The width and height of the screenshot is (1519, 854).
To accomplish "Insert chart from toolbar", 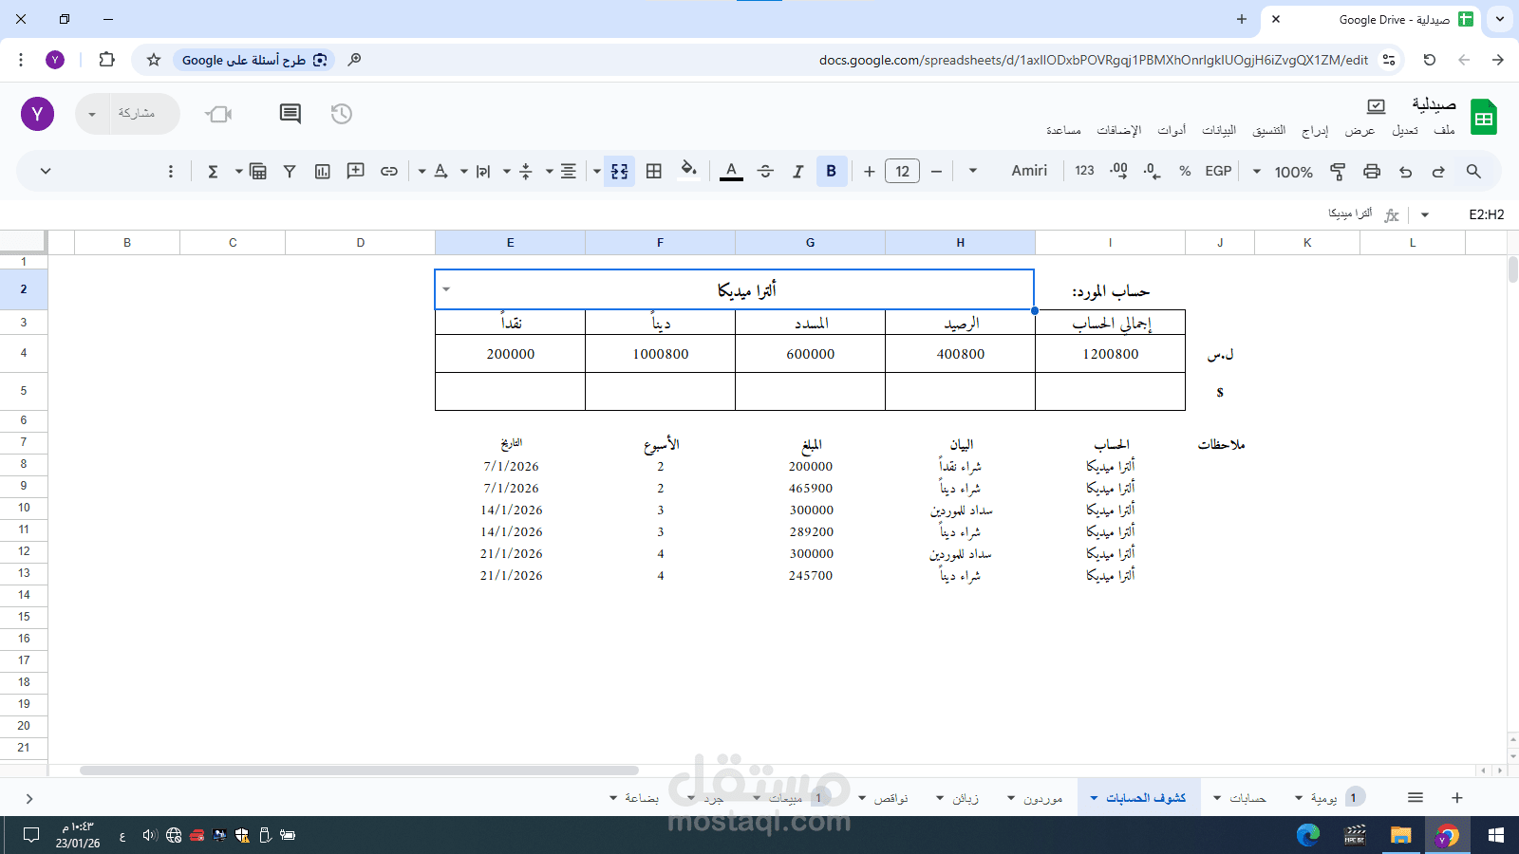I will click(x=322, y=172).
